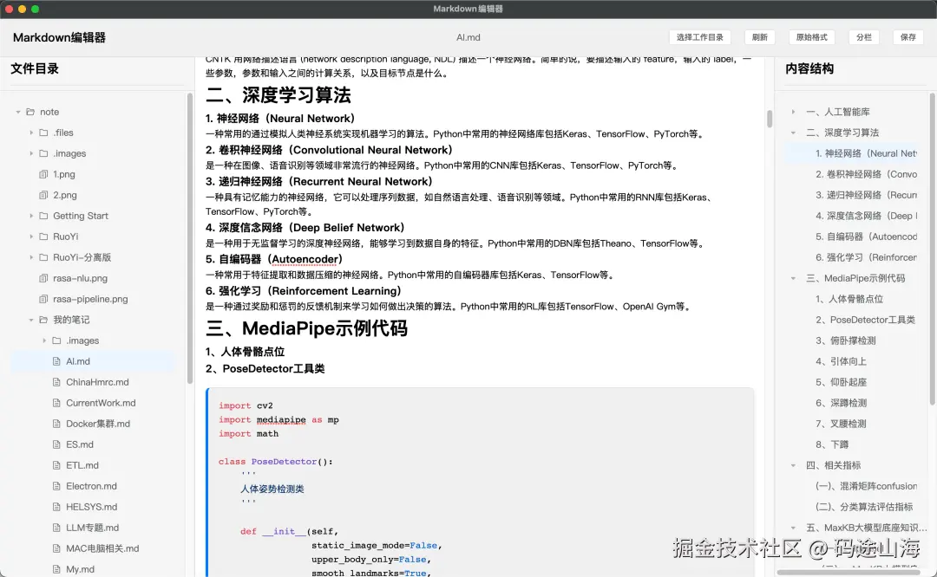Click the Electron.md document icon
Screen dimensions: 937x577
point(56,486)
